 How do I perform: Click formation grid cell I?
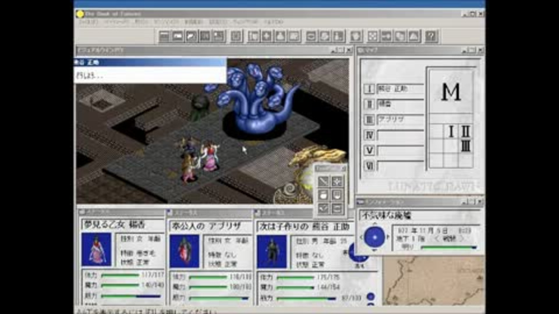pyautogui.click(x=451, y=132)
